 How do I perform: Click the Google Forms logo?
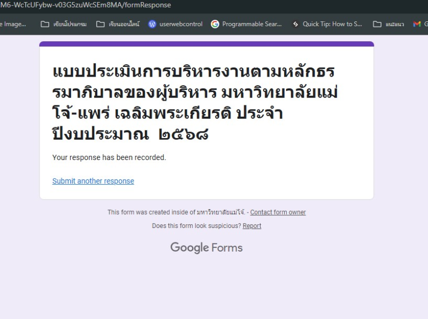(x=206, y=248)
